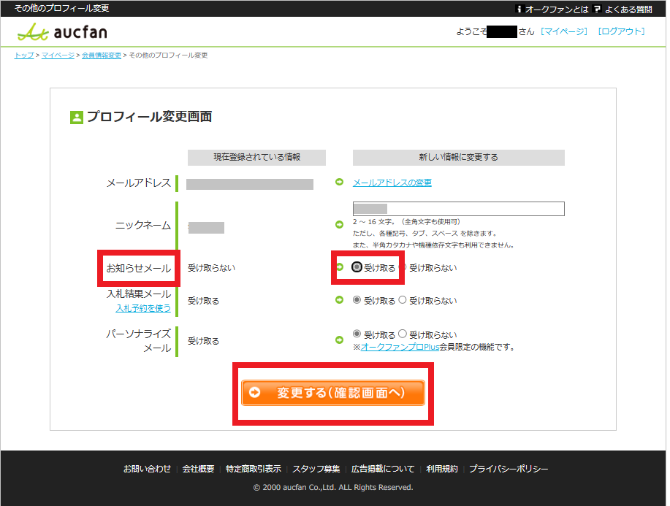The height and width of the screenshot is (506, 670).
Task: Click the current お知らせメール value 受け取らない
Action: pos(211,268)
